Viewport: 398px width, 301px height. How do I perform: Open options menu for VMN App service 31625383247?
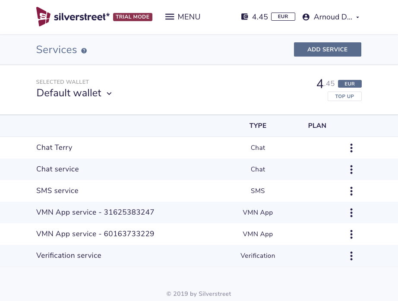point(351,212)
